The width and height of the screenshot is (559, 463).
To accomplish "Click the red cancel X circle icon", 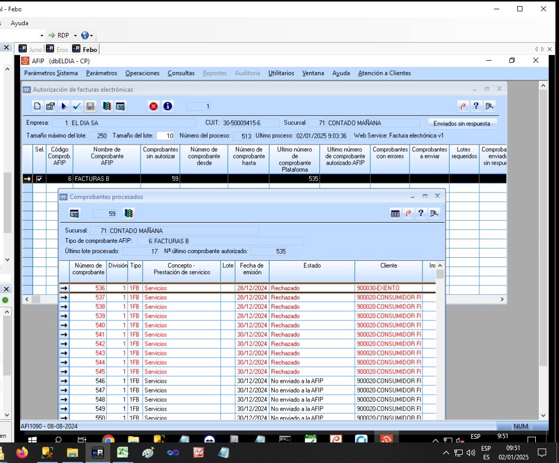I will pos(154,106).
